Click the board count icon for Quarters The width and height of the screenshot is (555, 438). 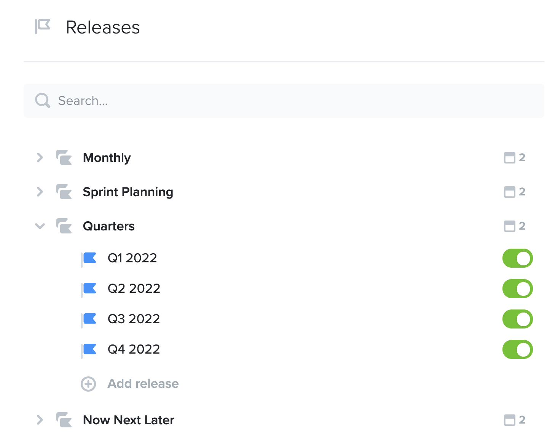pyautogui.click(x=509, y=226)
